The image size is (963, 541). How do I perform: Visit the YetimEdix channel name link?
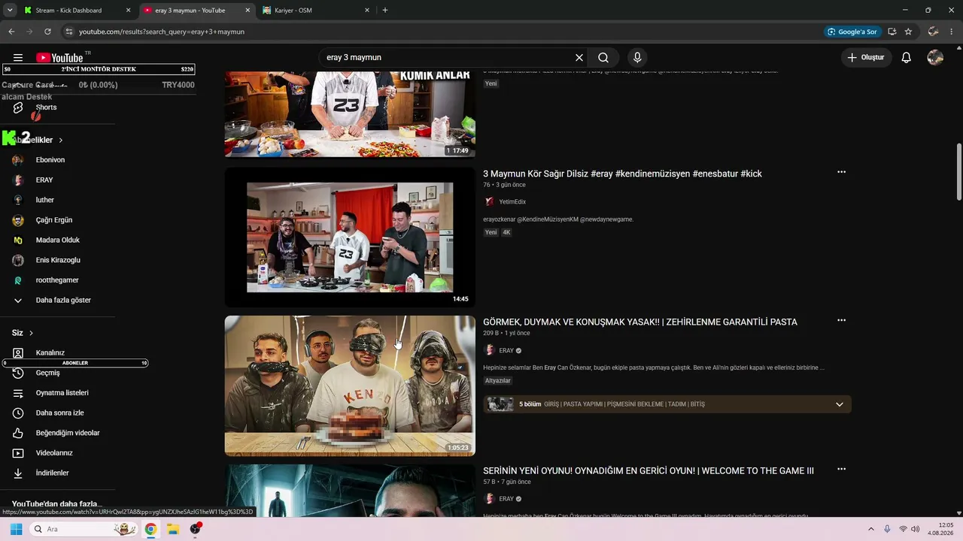pos(512,202)
